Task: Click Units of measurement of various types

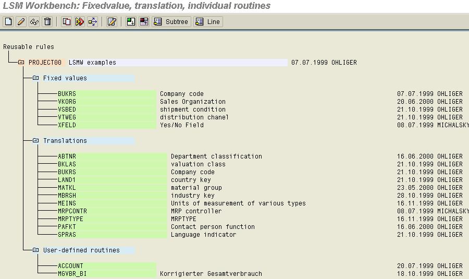Action: pyautogui.click(x=238, y=203)
